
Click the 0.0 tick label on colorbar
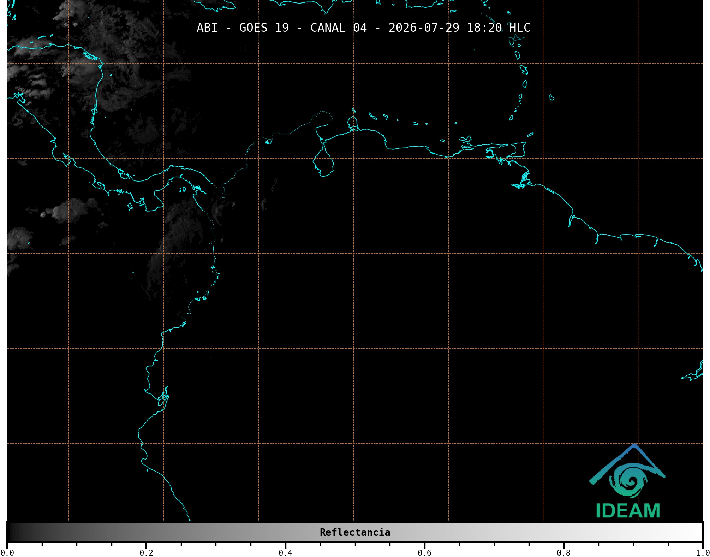[x=7, y=553]
